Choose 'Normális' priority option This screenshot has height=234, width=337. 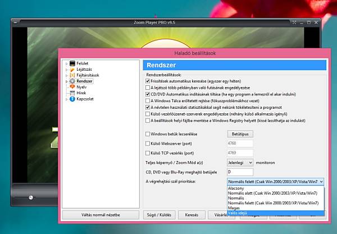[276, 198]
